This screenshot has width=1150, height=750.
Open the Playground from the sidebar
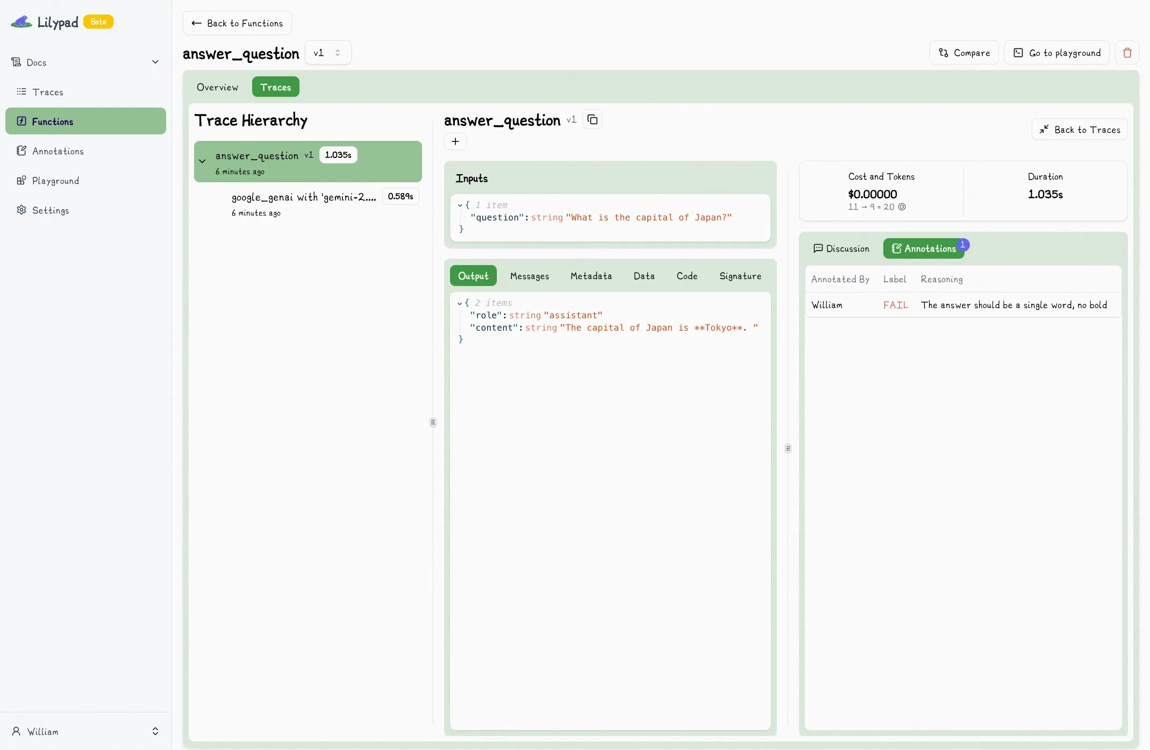click(x=55, y=181)
